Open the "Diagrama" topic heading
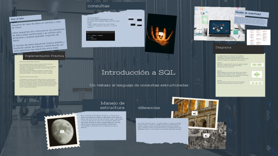This screenshot has width=278, height=156. coord(223,47)
